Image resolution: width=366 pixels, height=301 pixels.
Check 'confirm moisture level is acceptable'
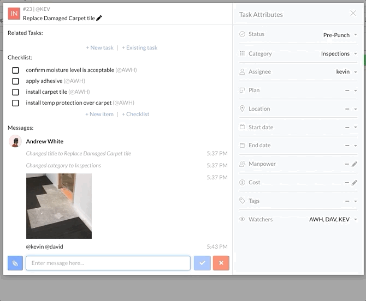click(15, 70)
